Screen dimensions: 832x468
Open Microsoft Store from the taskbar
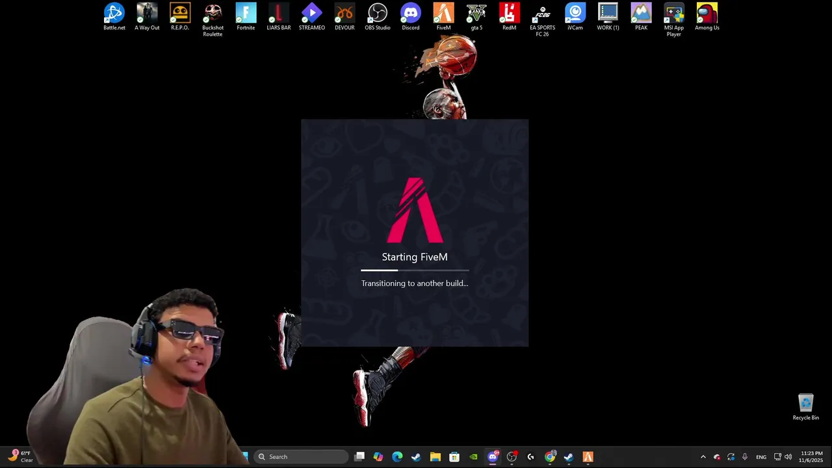[454, 457]
